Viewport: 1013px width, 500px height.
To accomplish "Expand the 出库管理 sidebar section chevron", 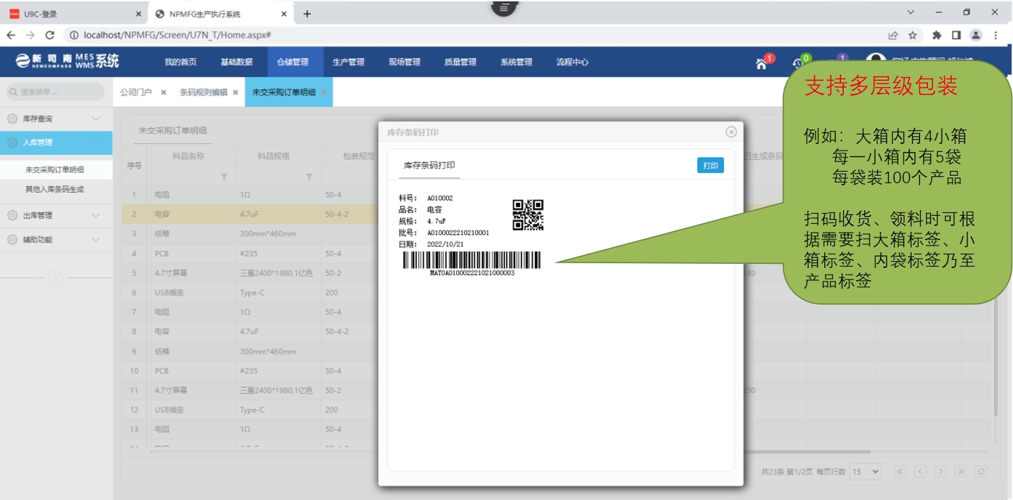I will click(96, 215).
